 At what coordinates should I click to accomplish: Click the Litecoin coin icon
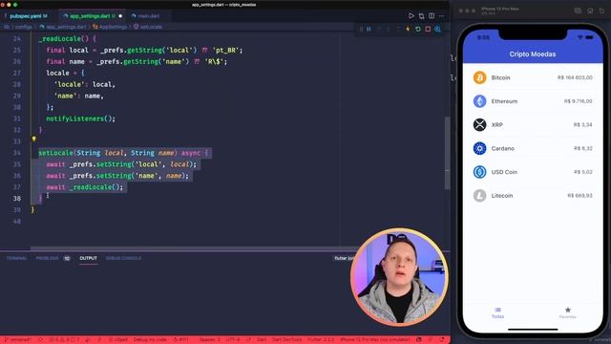coord(479,196)
